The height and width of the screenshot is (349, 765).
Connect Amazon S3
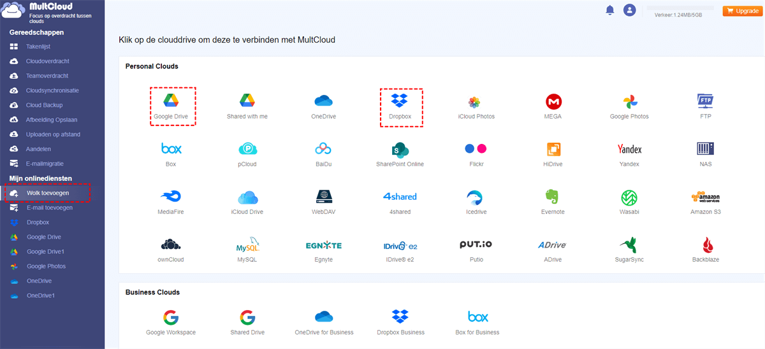(x=706, y=202)
